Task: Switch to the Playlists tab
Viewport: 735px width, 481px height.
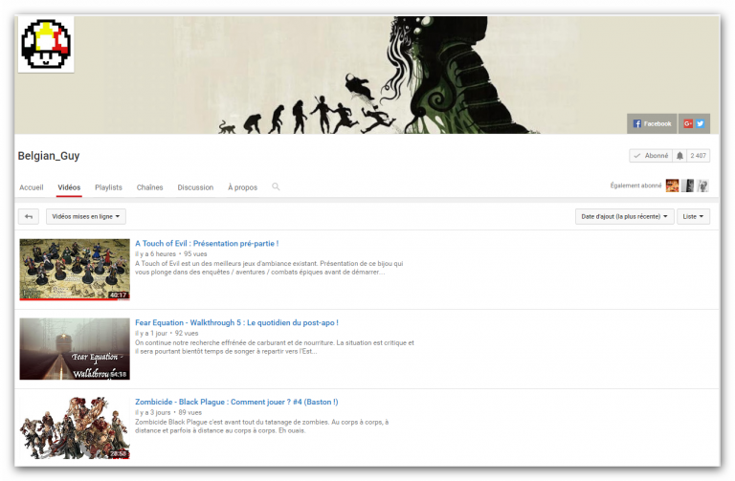Action: 108,187
